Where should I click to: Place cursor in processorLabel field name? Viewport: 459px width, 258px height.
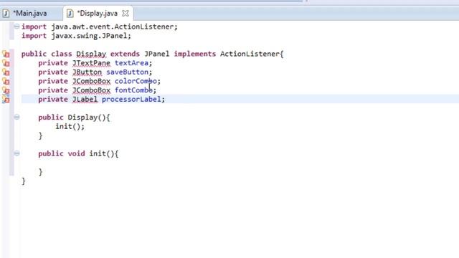point(131,100)
